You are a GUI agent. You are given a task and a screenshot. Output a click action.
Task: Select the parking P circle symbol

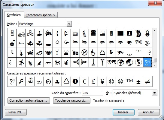[x=84, y=53]
